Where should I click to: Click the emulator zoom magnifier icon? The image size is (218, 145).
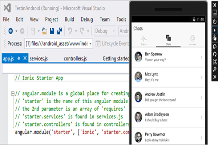[x=215, y=69]
